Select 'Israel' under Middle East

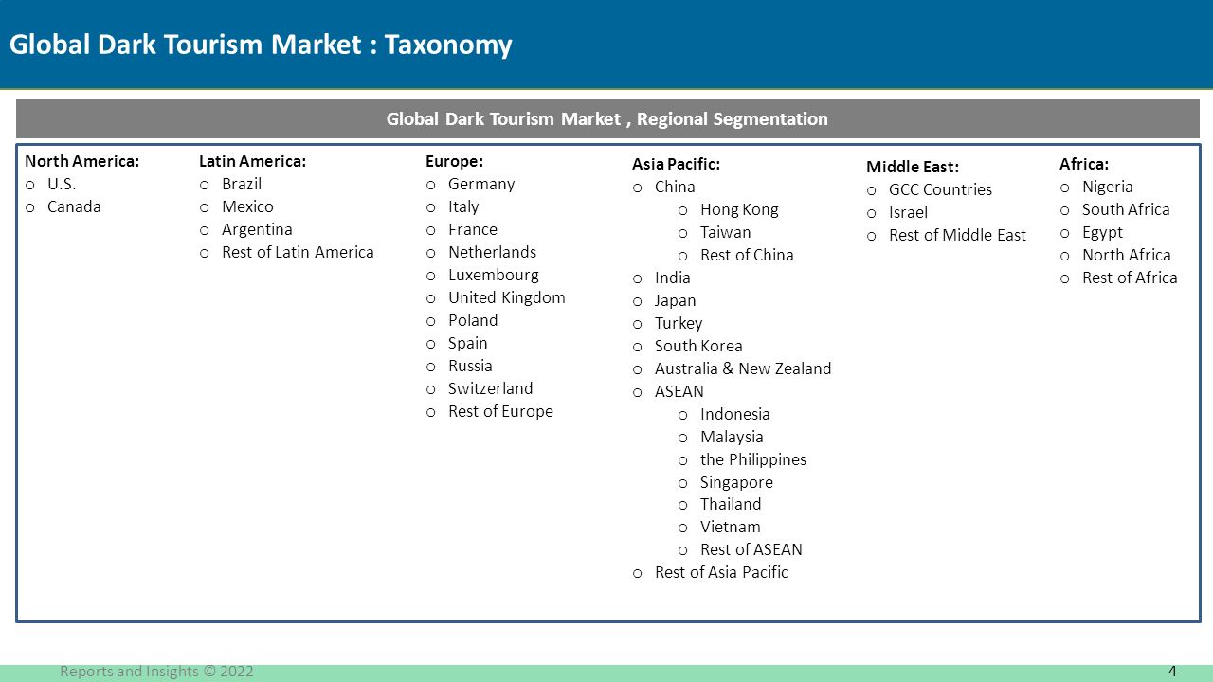tap(908, 212)
